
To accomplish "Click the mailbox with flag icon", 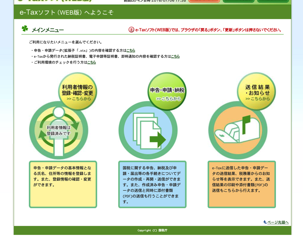I will click(238, 130).
